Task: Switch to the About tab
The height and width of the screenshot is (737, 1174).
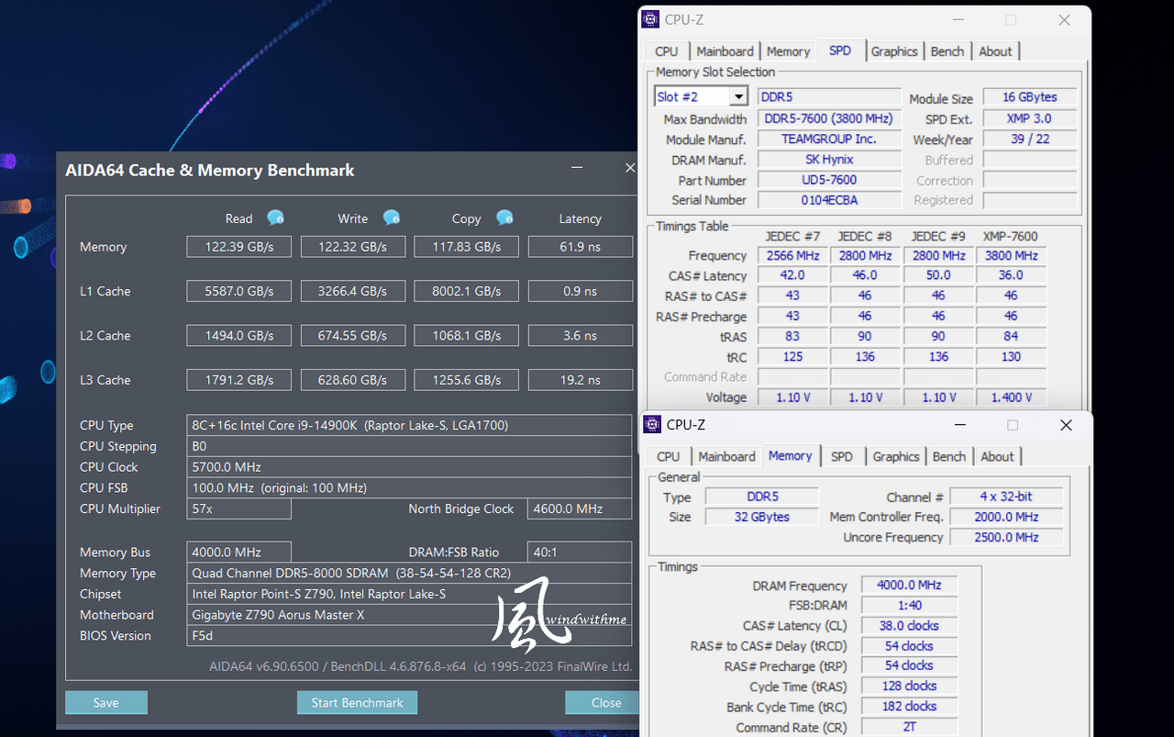Action: coord(995,51)
